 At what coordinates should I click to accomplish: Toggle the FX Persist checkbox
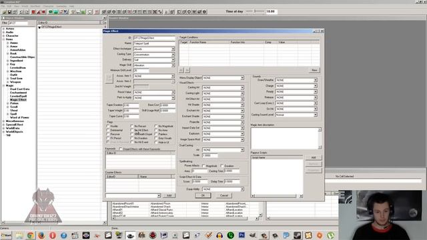point(108,138)
